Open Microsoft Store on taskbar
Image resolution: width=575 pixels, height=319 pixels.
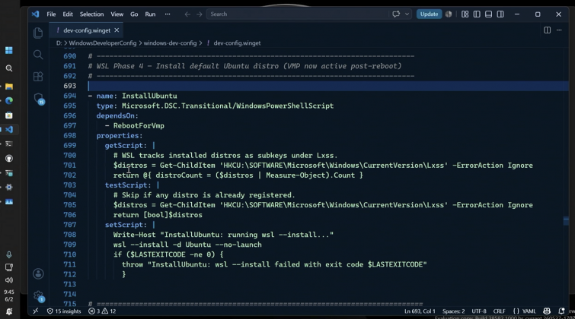click(9, 115)
